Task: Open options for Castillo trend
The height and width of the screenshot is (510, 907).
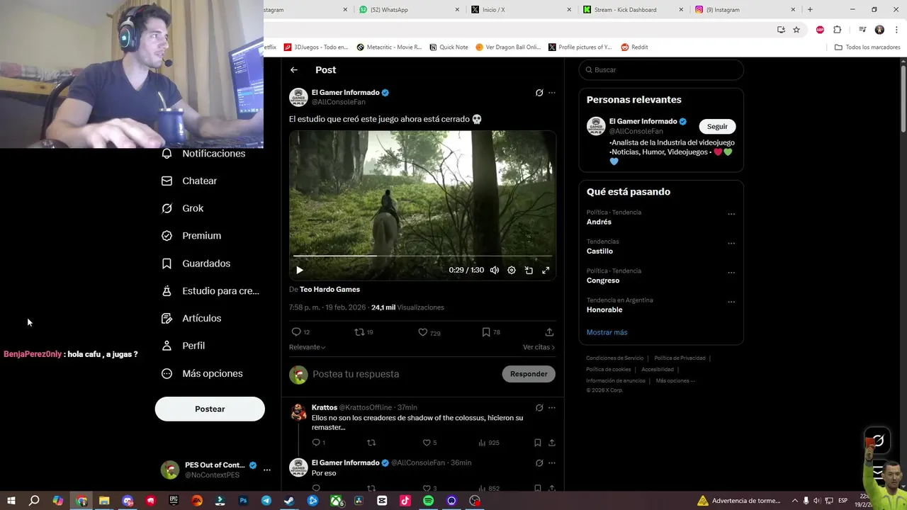Action: (731, 243)
